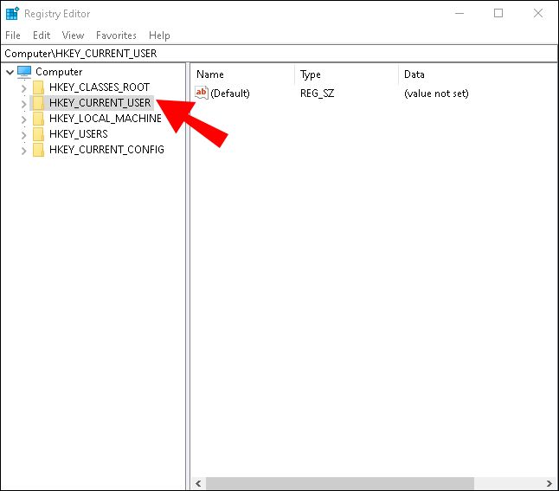Select the (Default) value name
The height and width of the screenshot is (491, 559).
pyautogui.click(x=230, y=94)
